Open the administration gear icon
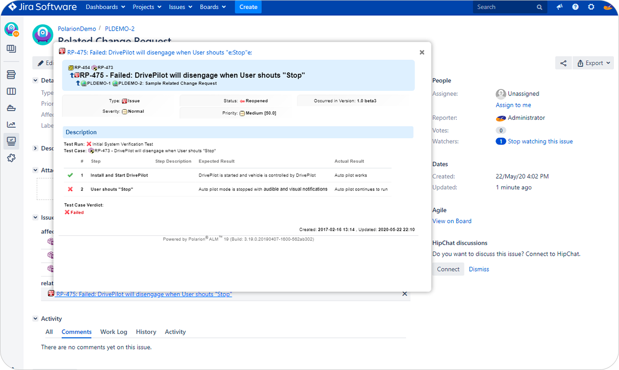The width and height of the screenshot is (619, 370). pyautogui.click(x=591, y=7)
